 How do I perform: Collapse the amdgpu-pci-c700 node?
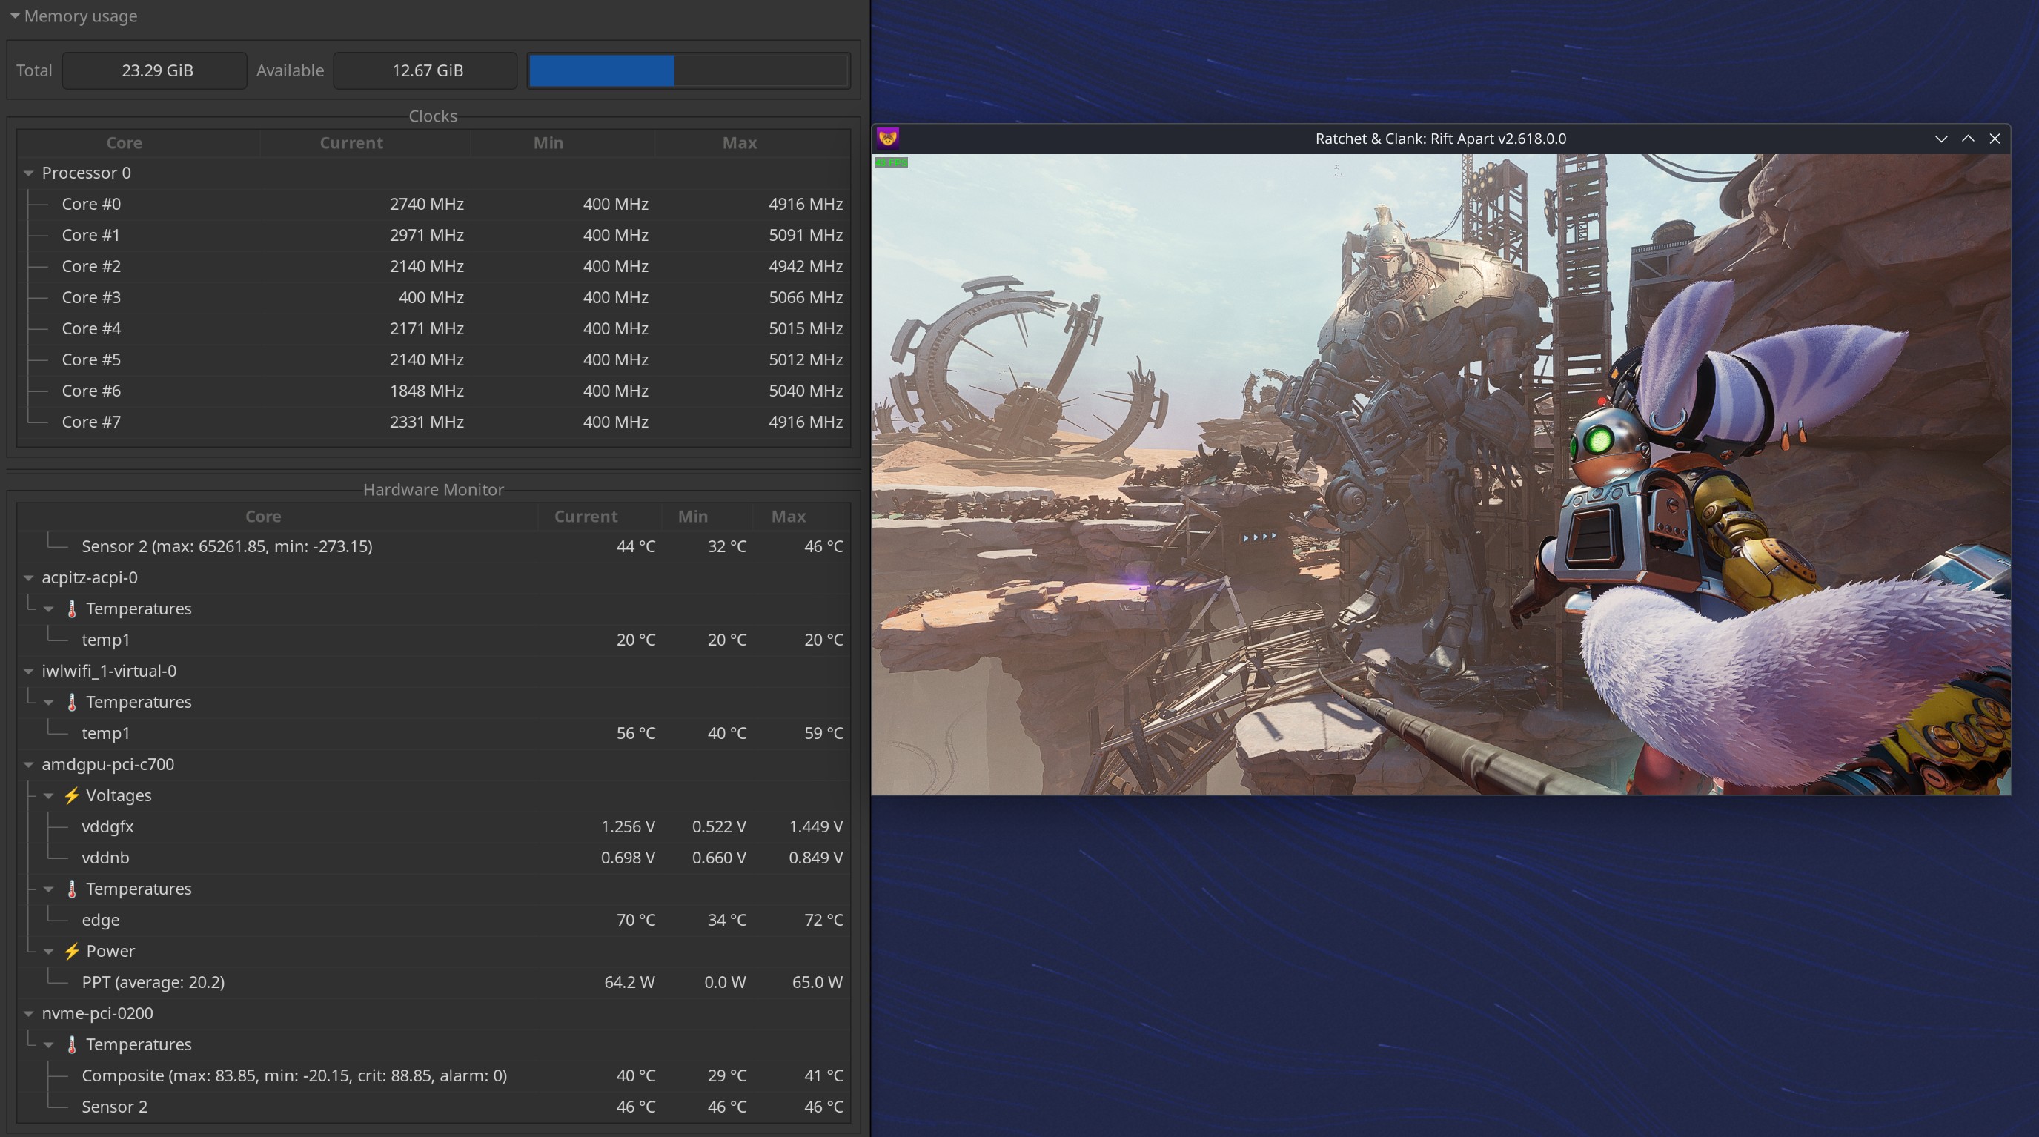[x=28, y=765]
